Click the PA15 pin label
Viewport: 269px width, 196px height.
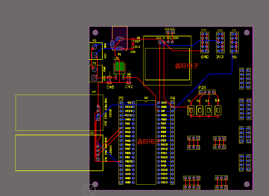pyautogui.click(x=164, y=145)
